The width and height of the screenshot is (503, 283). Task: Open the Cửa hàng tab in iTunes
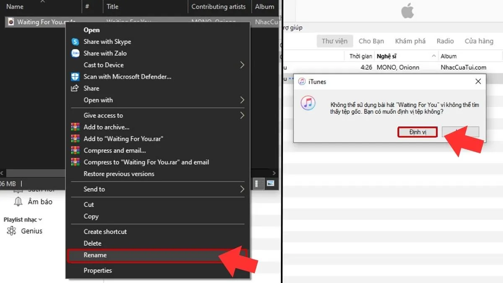click(479, 41)
